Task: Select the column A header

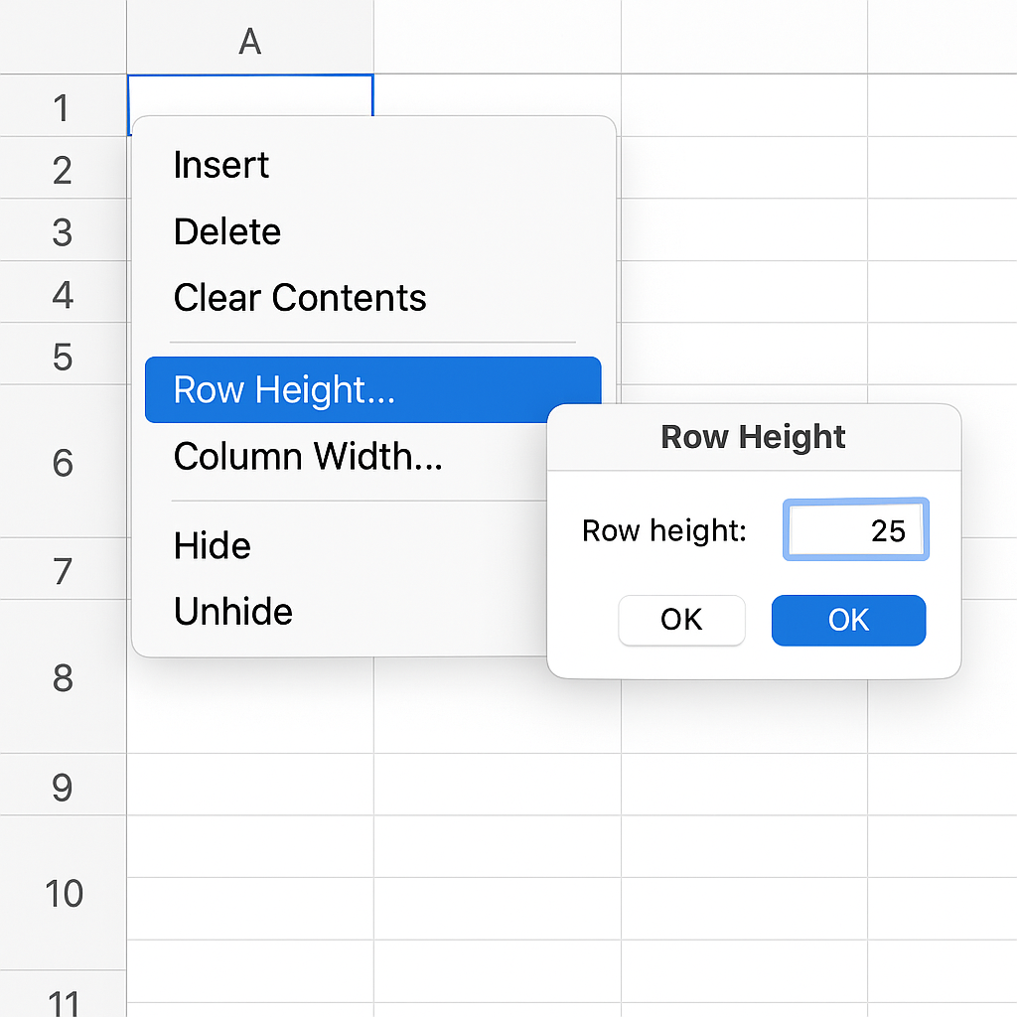Action: [250, 42]
